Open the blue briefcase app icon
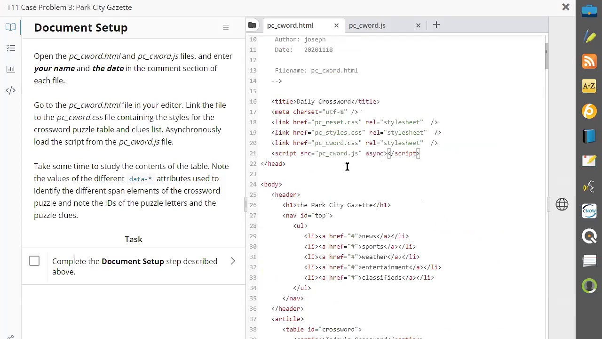The height and width of the screenshot is (339, 602). [589, 10]
